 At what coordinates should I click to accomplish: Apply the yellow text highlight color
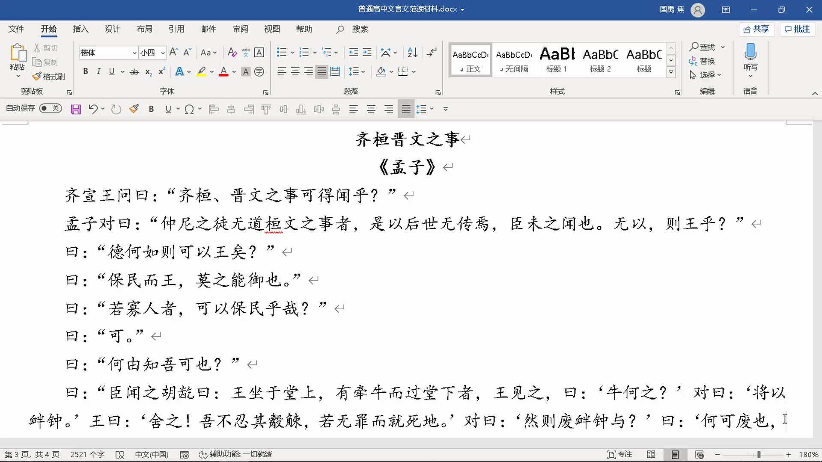[x=201, y=72]
